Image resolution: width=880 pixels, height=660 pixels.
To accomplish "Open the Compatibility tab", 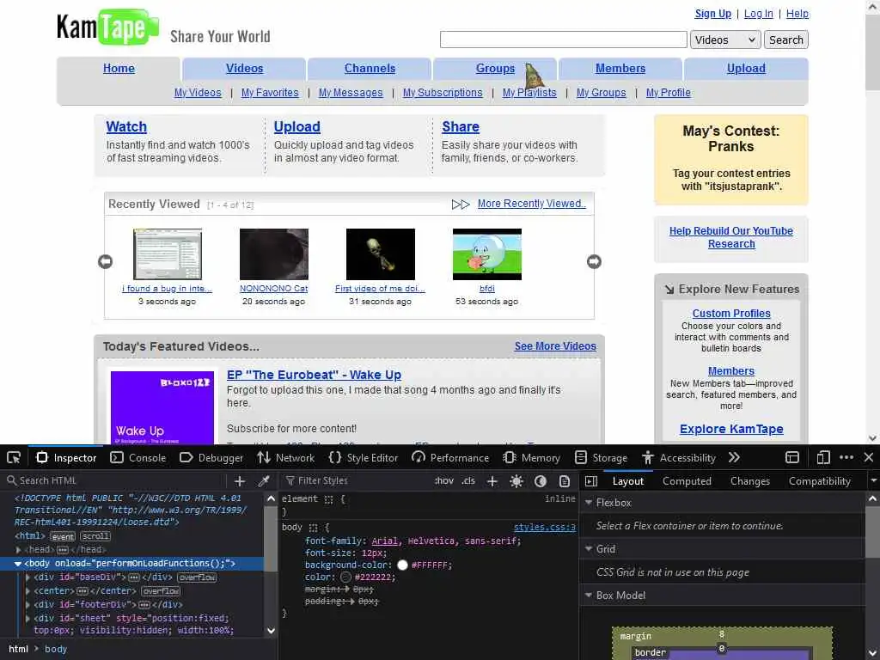I will 819,481.
